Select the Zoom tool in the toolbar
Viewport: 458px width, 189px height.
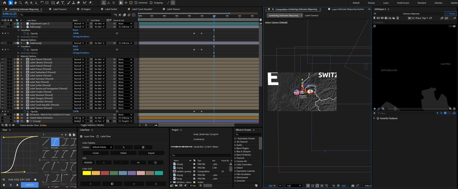(20, 3)
